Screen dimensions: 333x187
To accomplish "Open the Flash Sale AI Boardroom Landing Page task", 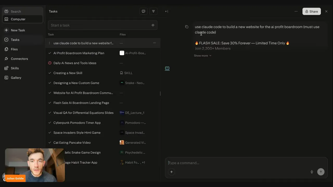I will click(81, 103).
